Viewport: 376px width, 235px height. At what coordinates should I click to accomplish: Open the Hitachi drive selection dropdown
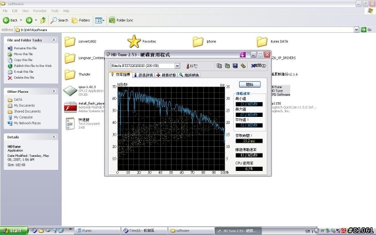click(x=177, y=66)
